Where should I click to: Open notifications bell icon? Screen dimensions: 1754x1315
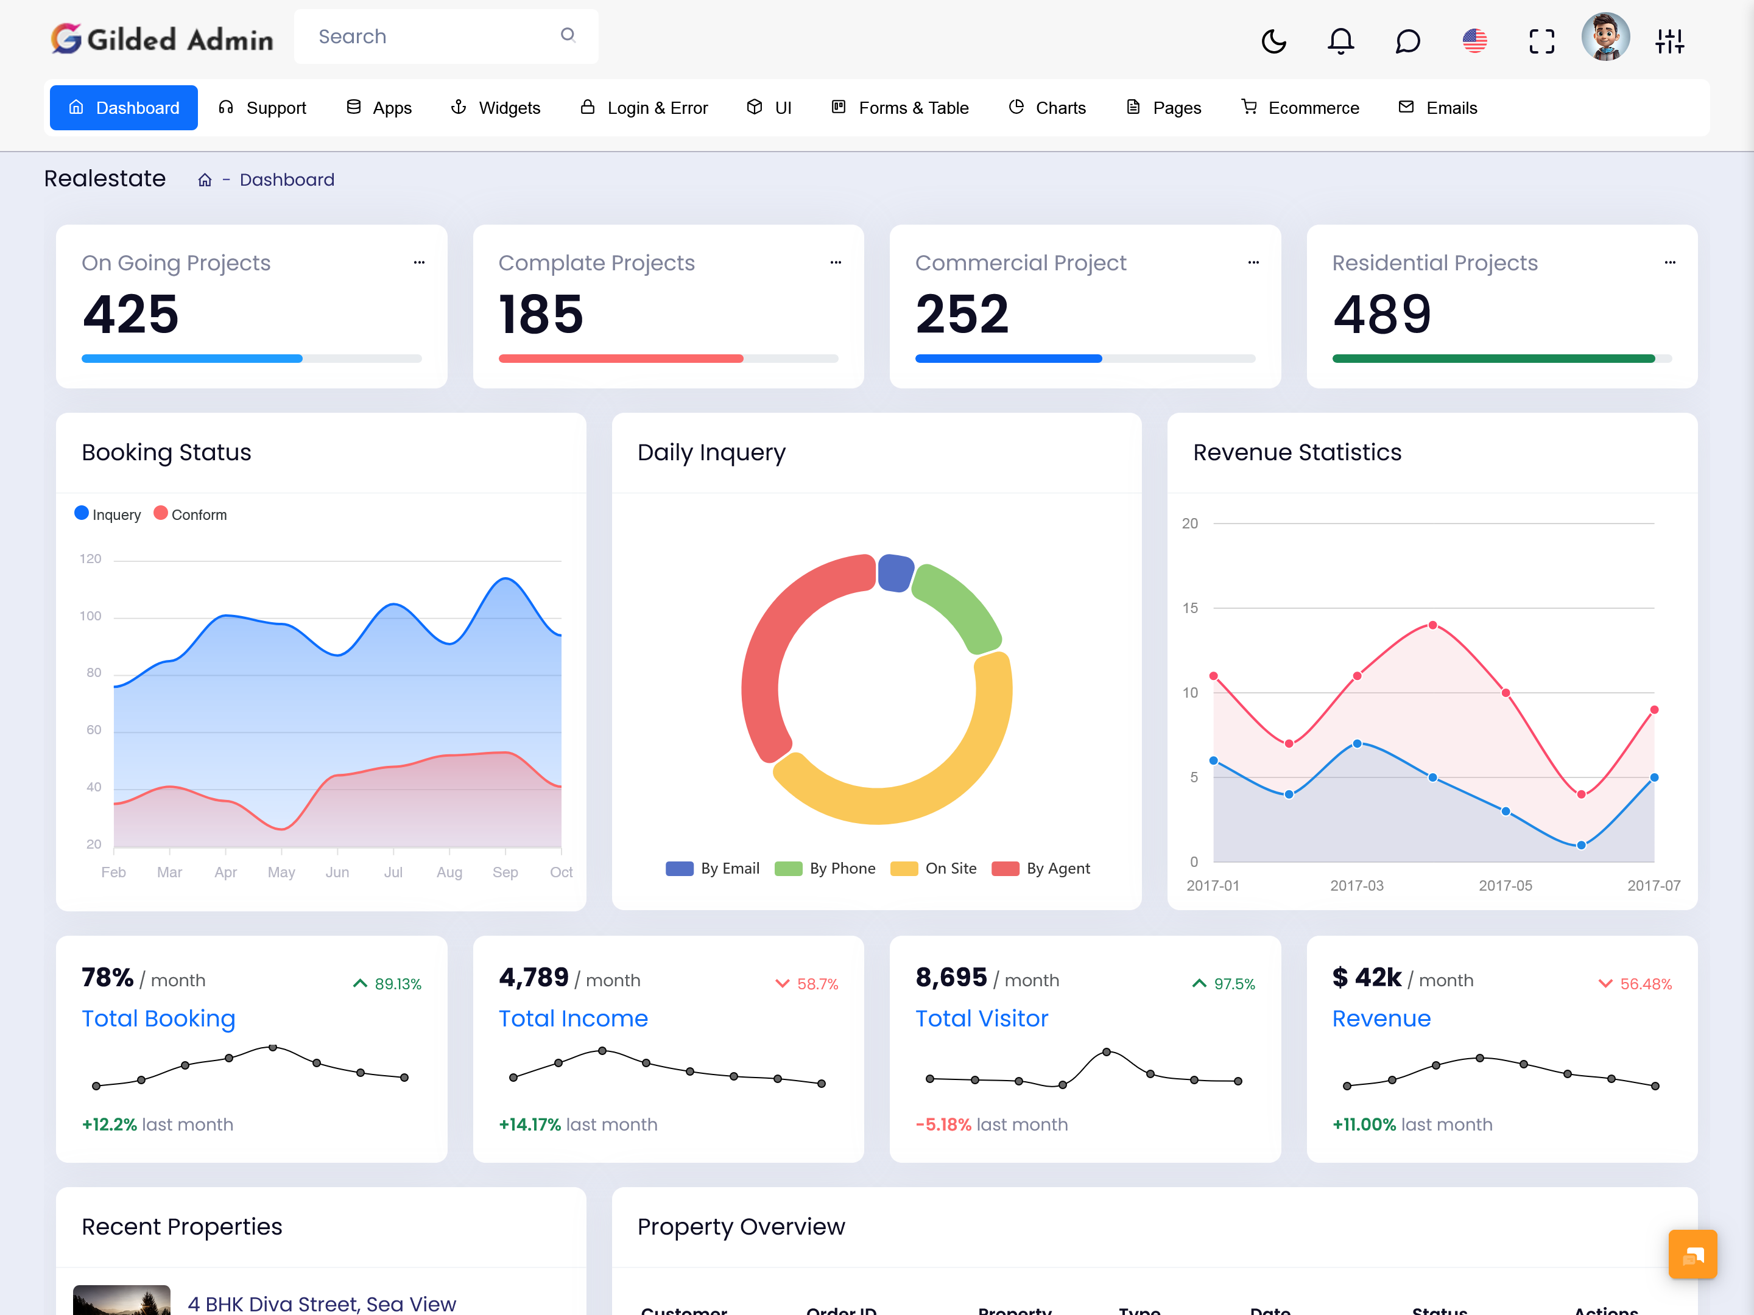pos(1341,40)
